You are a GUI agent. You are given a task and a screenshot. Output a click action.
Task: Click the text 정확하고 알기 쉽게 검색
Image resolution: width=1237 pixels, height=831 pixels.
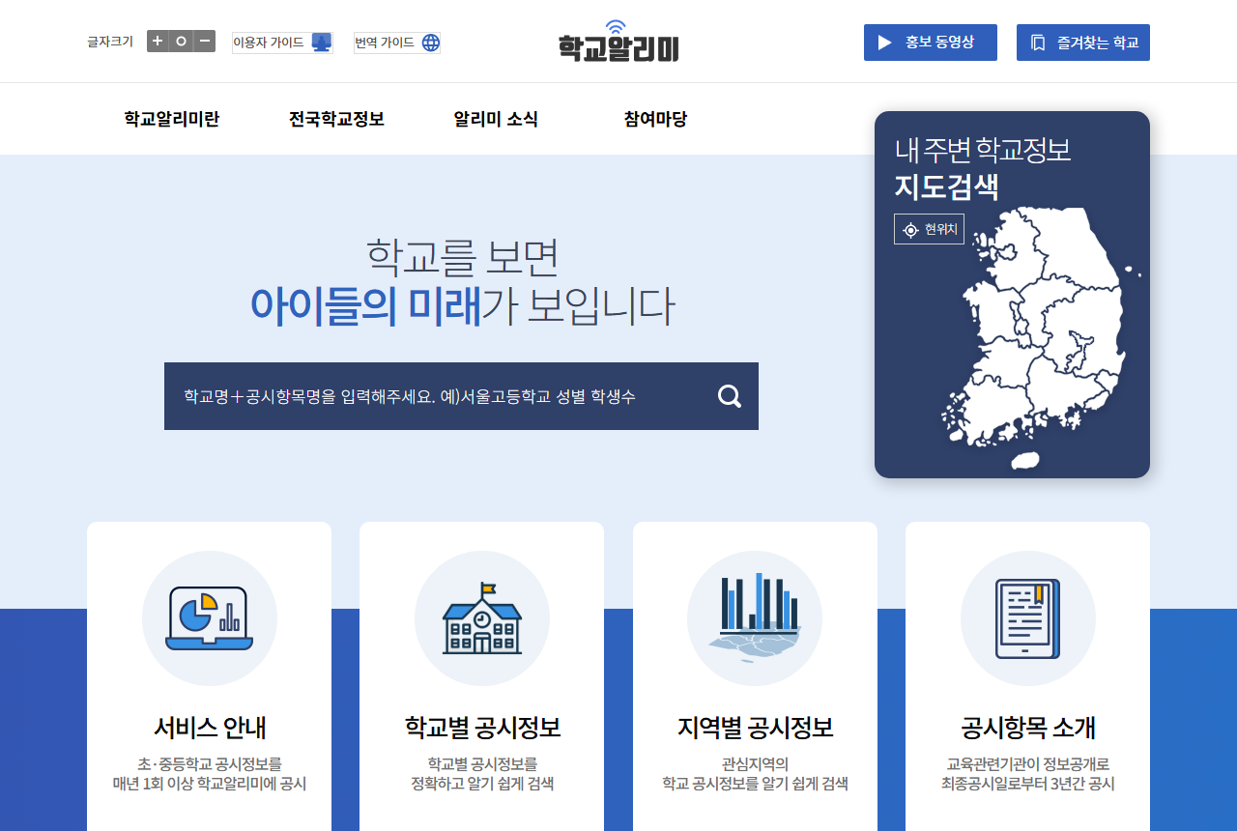click(482, 784)
